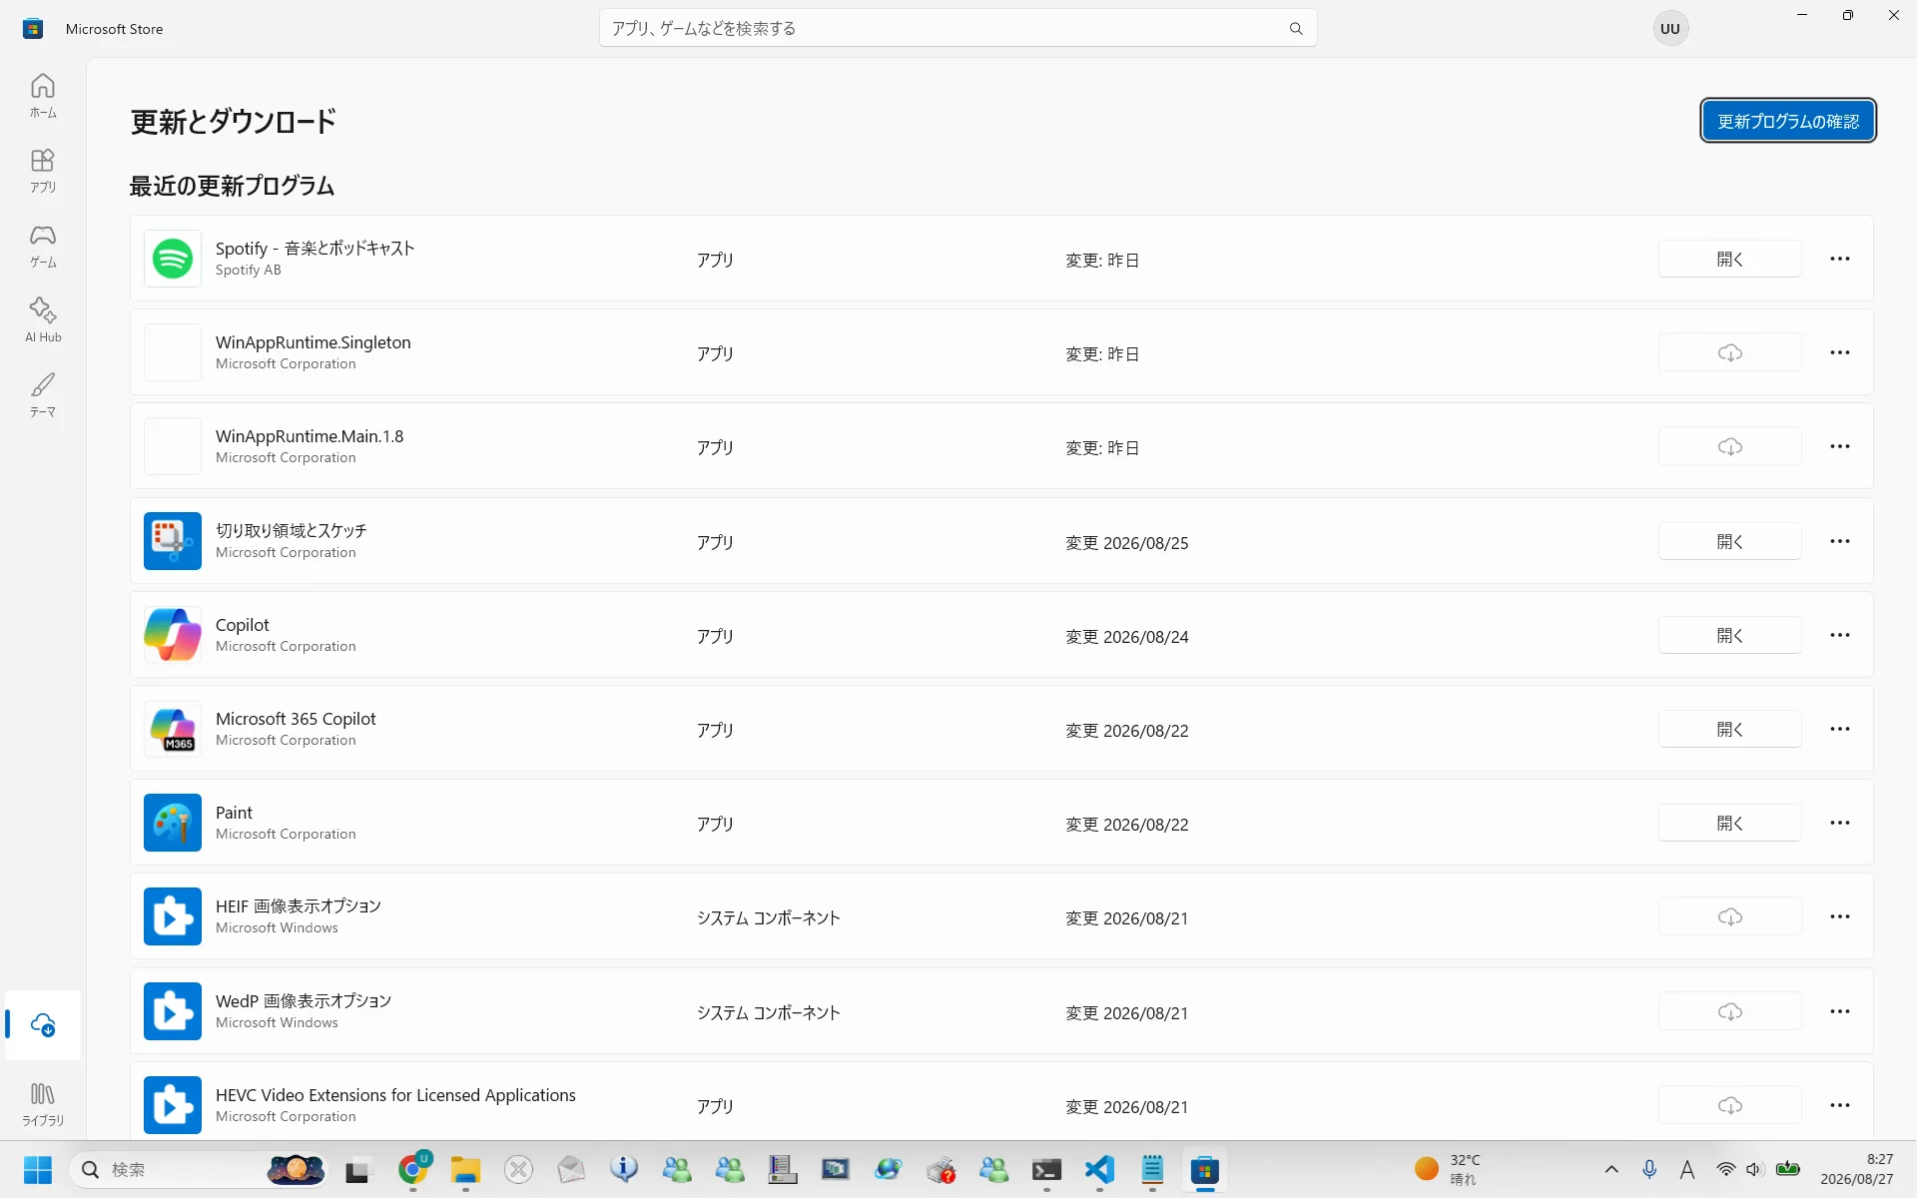Open the Windows Start menu
The width and height of the screenshot is (1917, 1198).
[x=38, y=1169]
